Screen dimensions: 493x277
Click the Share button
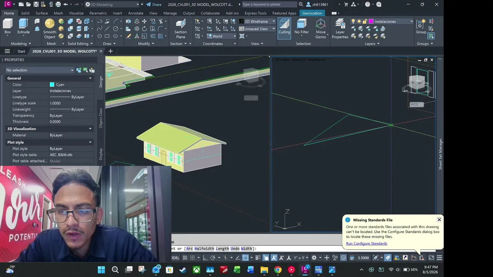pyautogui.click(x=154, y=4)
